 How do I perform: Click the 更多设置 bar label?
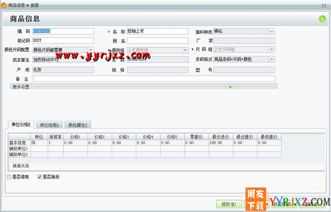pyautogui.click(x=21, y=87)
